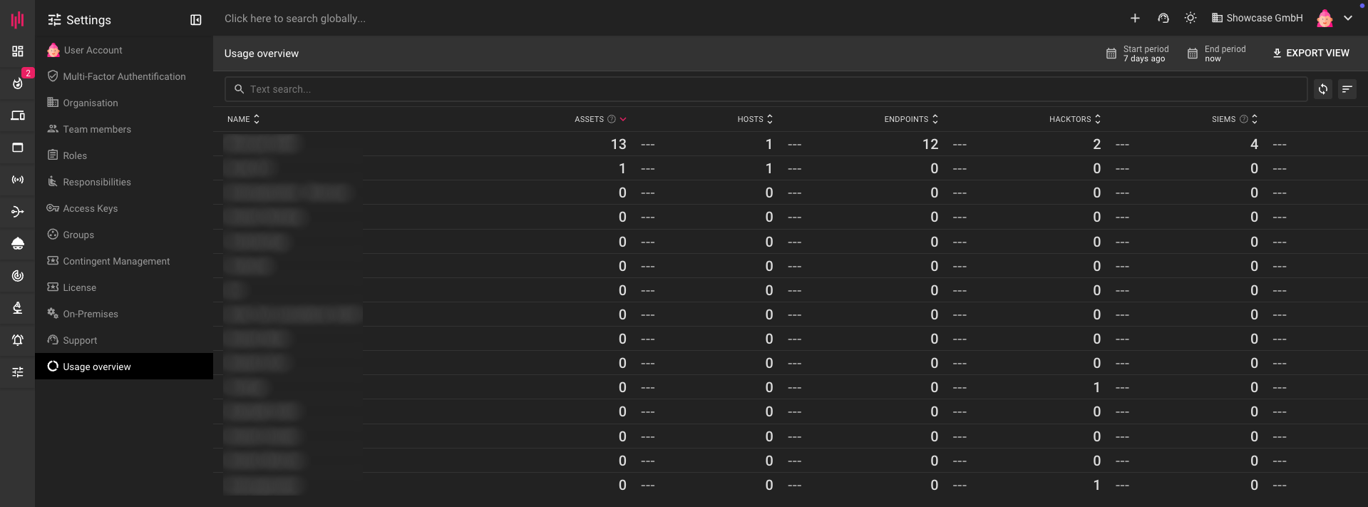This screenshot has width=1368, height=507.
Task: Open the notifications icon with badge 2
Action: pos(18,83)
